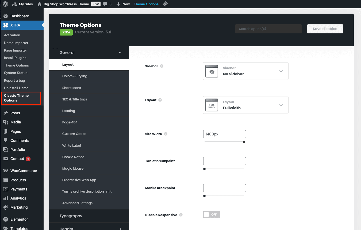Click the help icon beside Disable Responsive
361x230 pixels.
coord(181,215)
